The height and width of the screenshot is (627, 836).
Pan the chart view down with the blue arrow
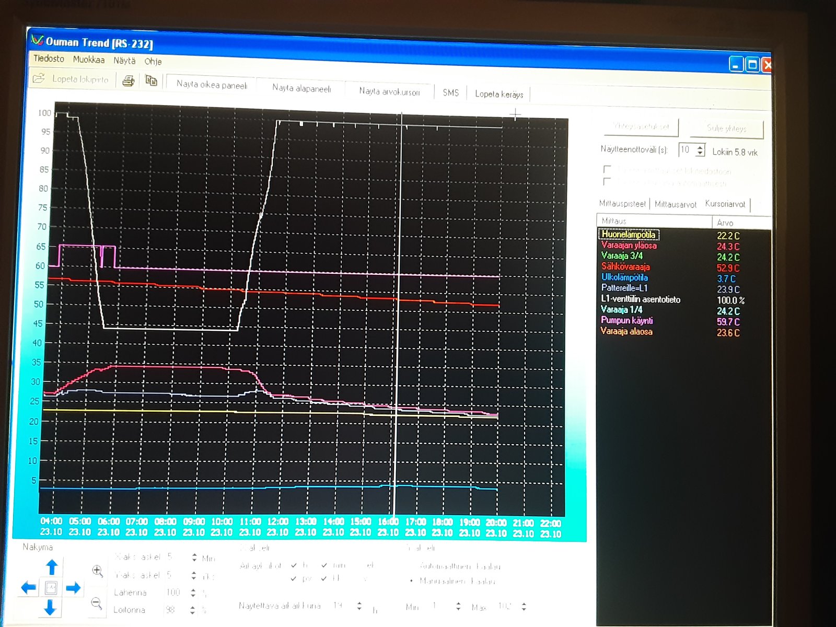pos(50,608)
